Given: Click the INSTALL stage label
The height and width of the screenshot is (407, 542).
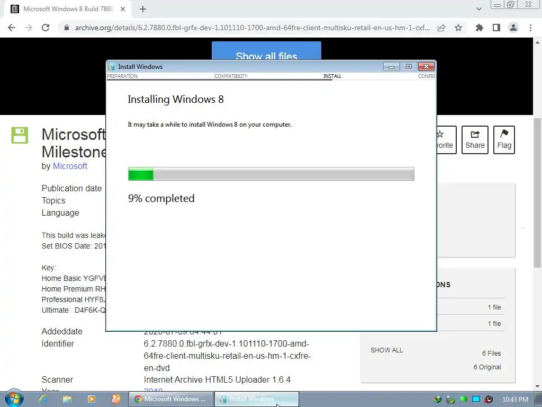Looking at the screenshot, I should [332, 76].
